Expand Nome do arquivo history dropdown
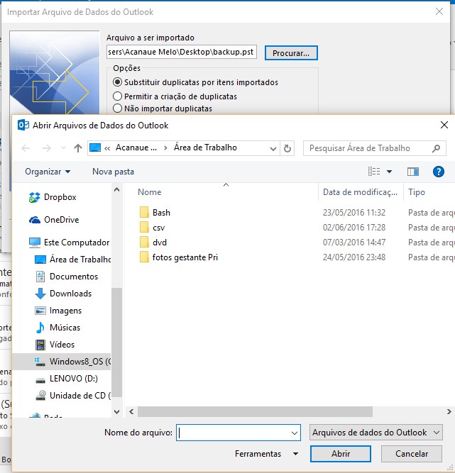This screenshot has width=455, height=473. click(295, 433)
